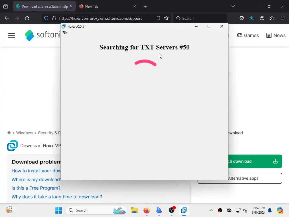Open Firefox from taskbar
The height and width of the screenshot is (217, 289).
(x=147, y=210)
